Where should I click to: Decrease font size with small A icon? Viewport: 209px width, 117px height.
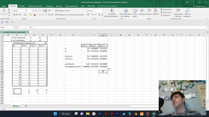coord(36,11)
